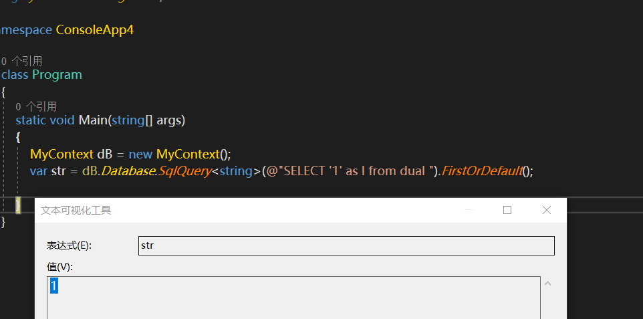Click the ConsoleApp4 namespace name
Screen dimensions: 643x319
pos(95,30)
